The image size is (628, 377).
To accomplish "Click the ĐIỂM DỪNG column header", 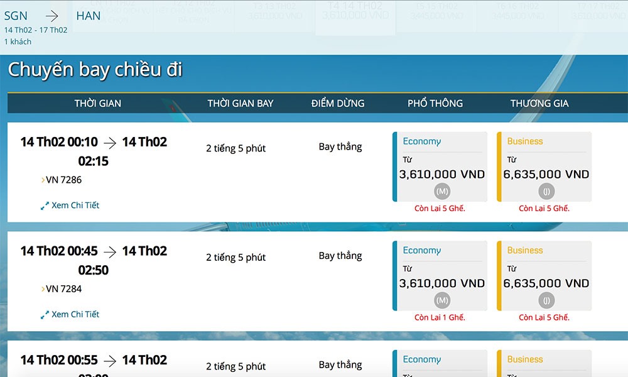I will [338, 104].
